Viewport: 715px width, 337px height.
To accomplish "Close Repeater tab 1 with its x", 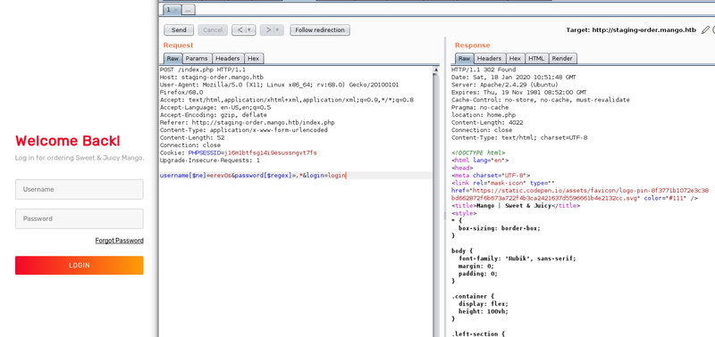I will pos(176,9).
